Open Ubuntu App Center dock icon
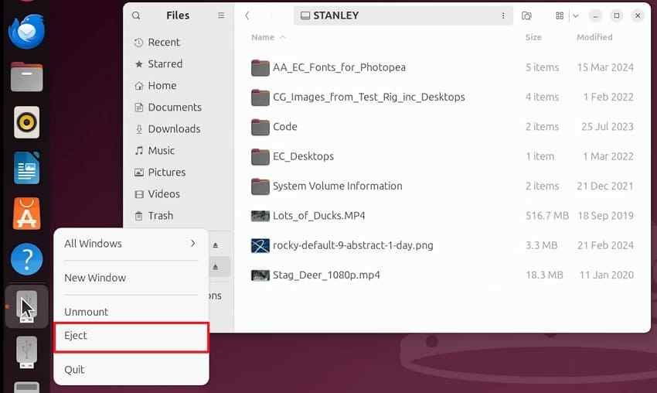 (x=26, y=214)
